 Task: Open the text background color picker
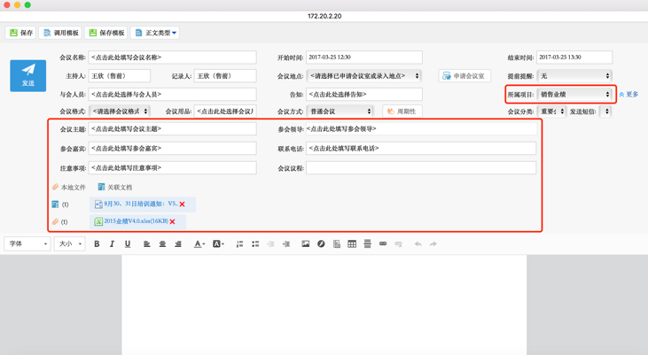point(218,244)
